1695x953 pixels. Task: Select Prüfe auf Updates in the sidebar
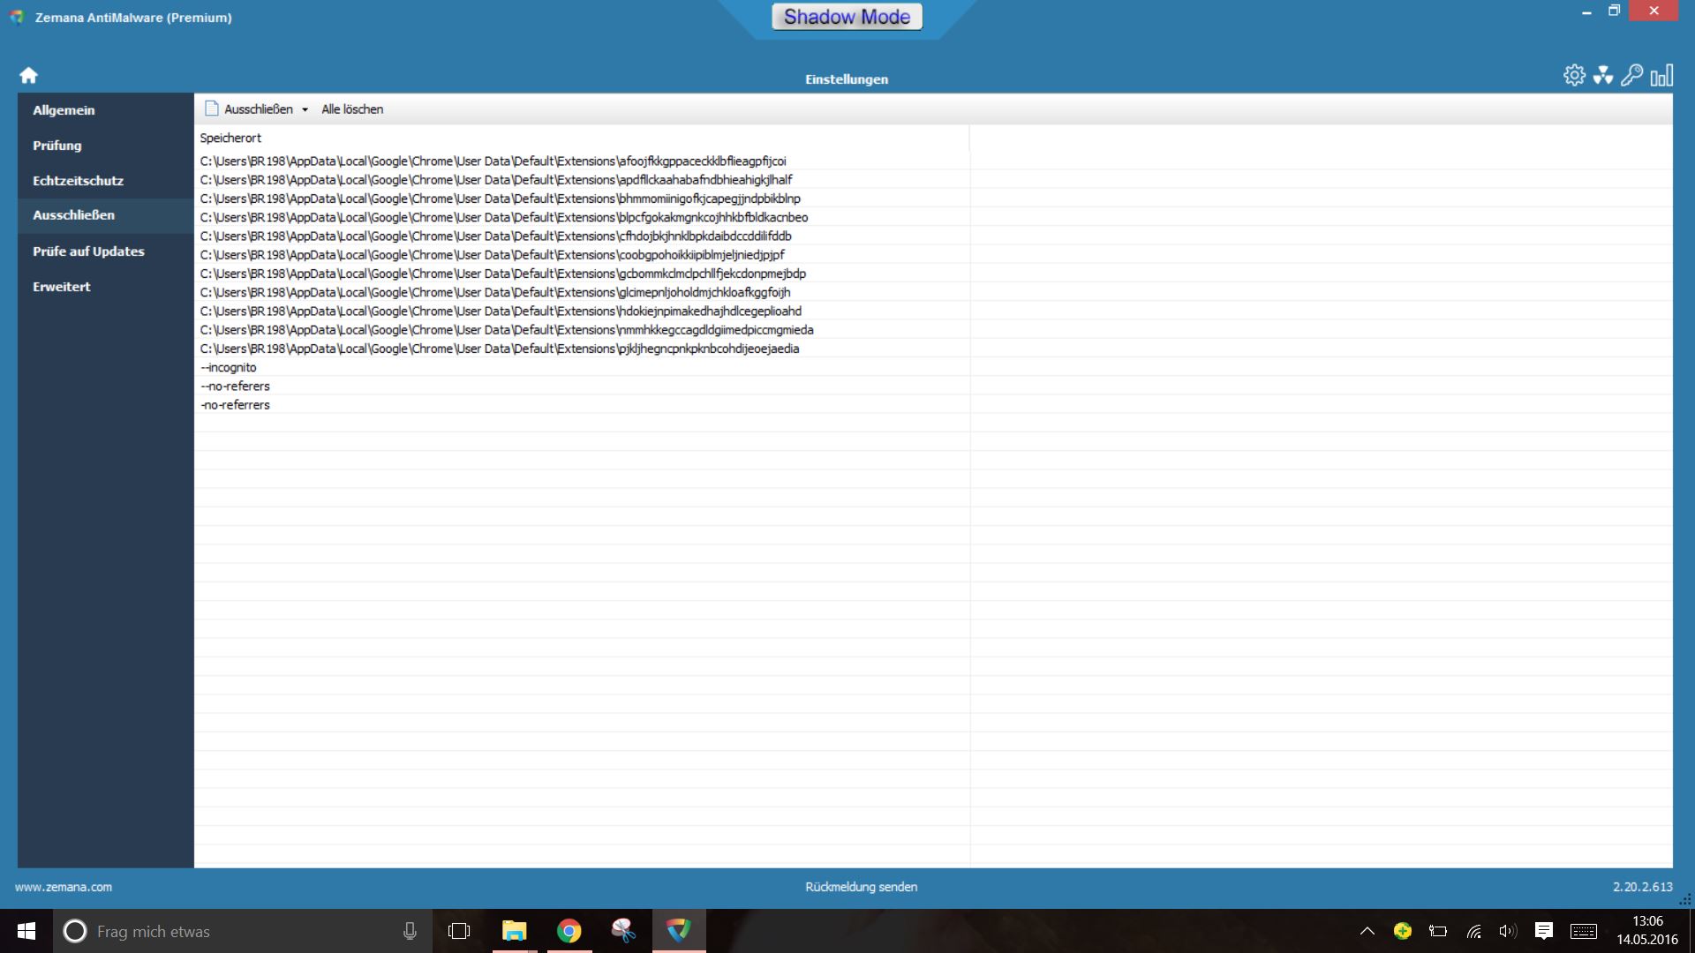pos(88,251)
